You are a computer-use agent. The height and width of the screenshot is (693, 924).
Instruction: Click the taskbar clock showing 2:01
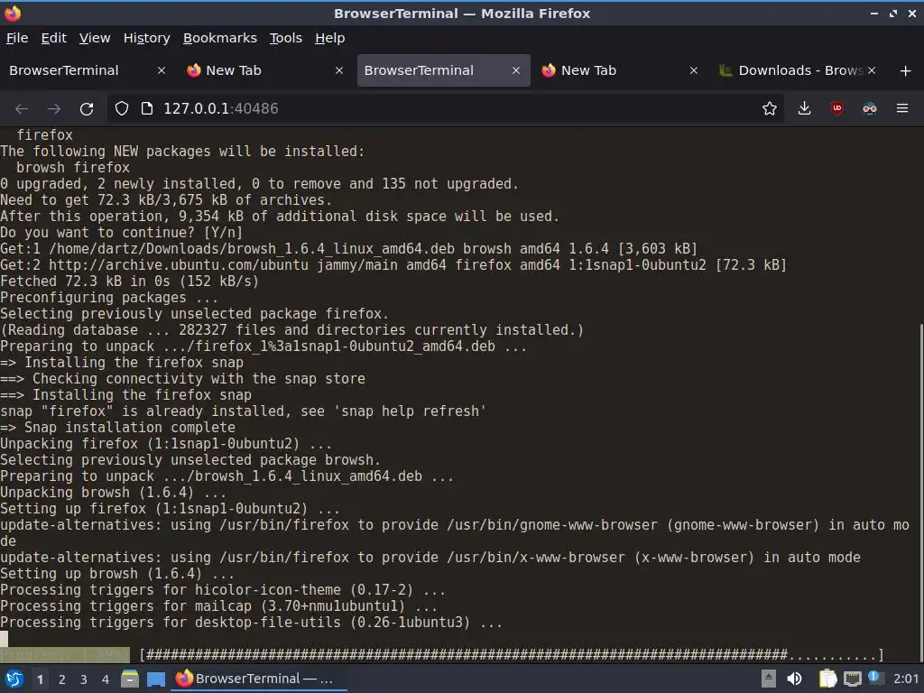[906, 679]
